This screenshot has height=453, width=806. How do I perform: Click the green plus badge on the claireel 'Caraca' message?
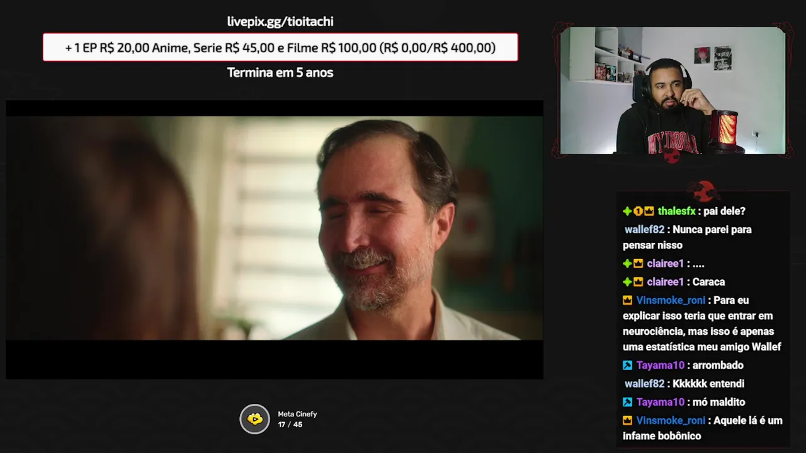click(627, 282)
